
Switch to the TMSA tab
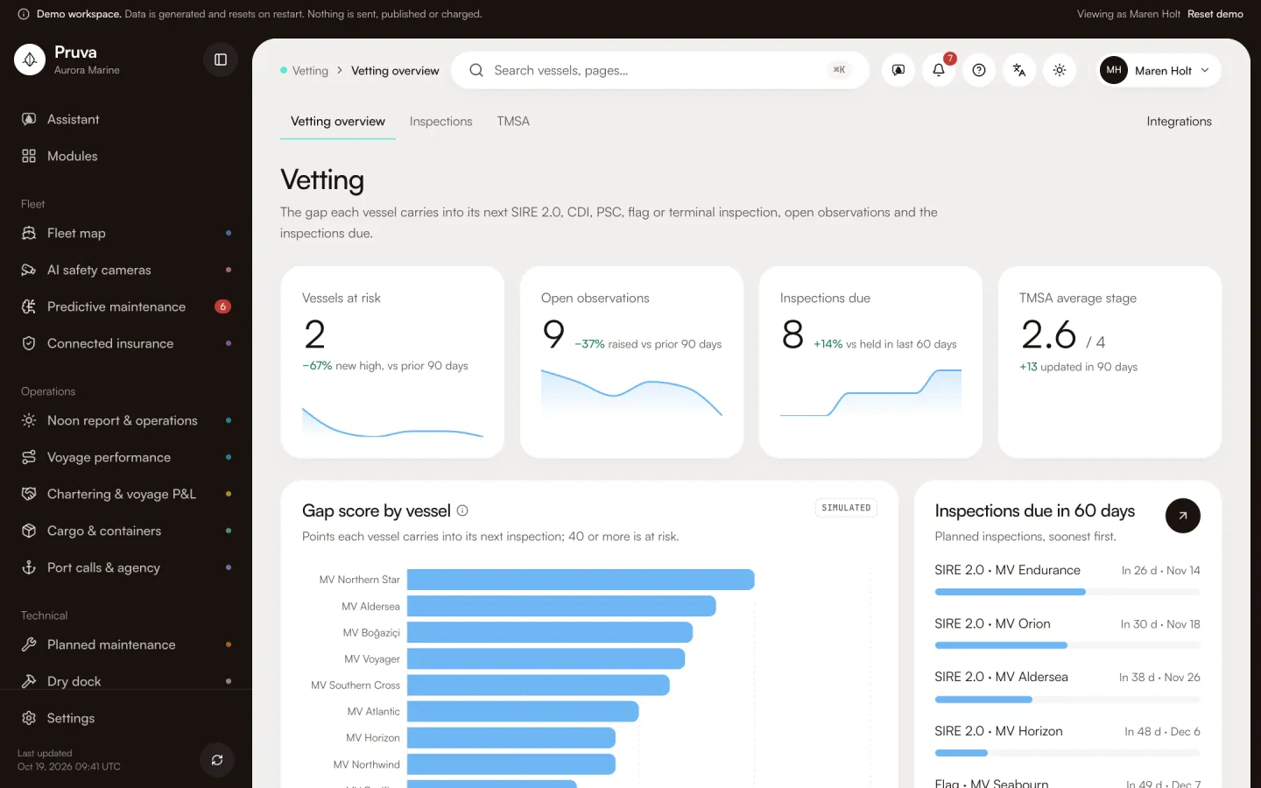tap(513, 122)
